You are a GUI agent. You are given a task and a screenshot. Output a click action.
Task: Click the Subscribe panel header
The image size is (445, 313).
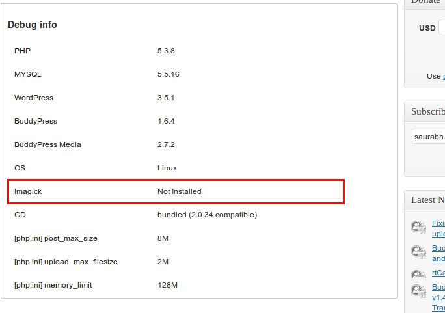(x=427, y=111)
